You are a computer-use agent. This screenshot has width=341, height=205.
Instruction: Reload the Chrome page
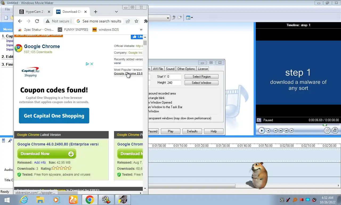click(37, 21)
